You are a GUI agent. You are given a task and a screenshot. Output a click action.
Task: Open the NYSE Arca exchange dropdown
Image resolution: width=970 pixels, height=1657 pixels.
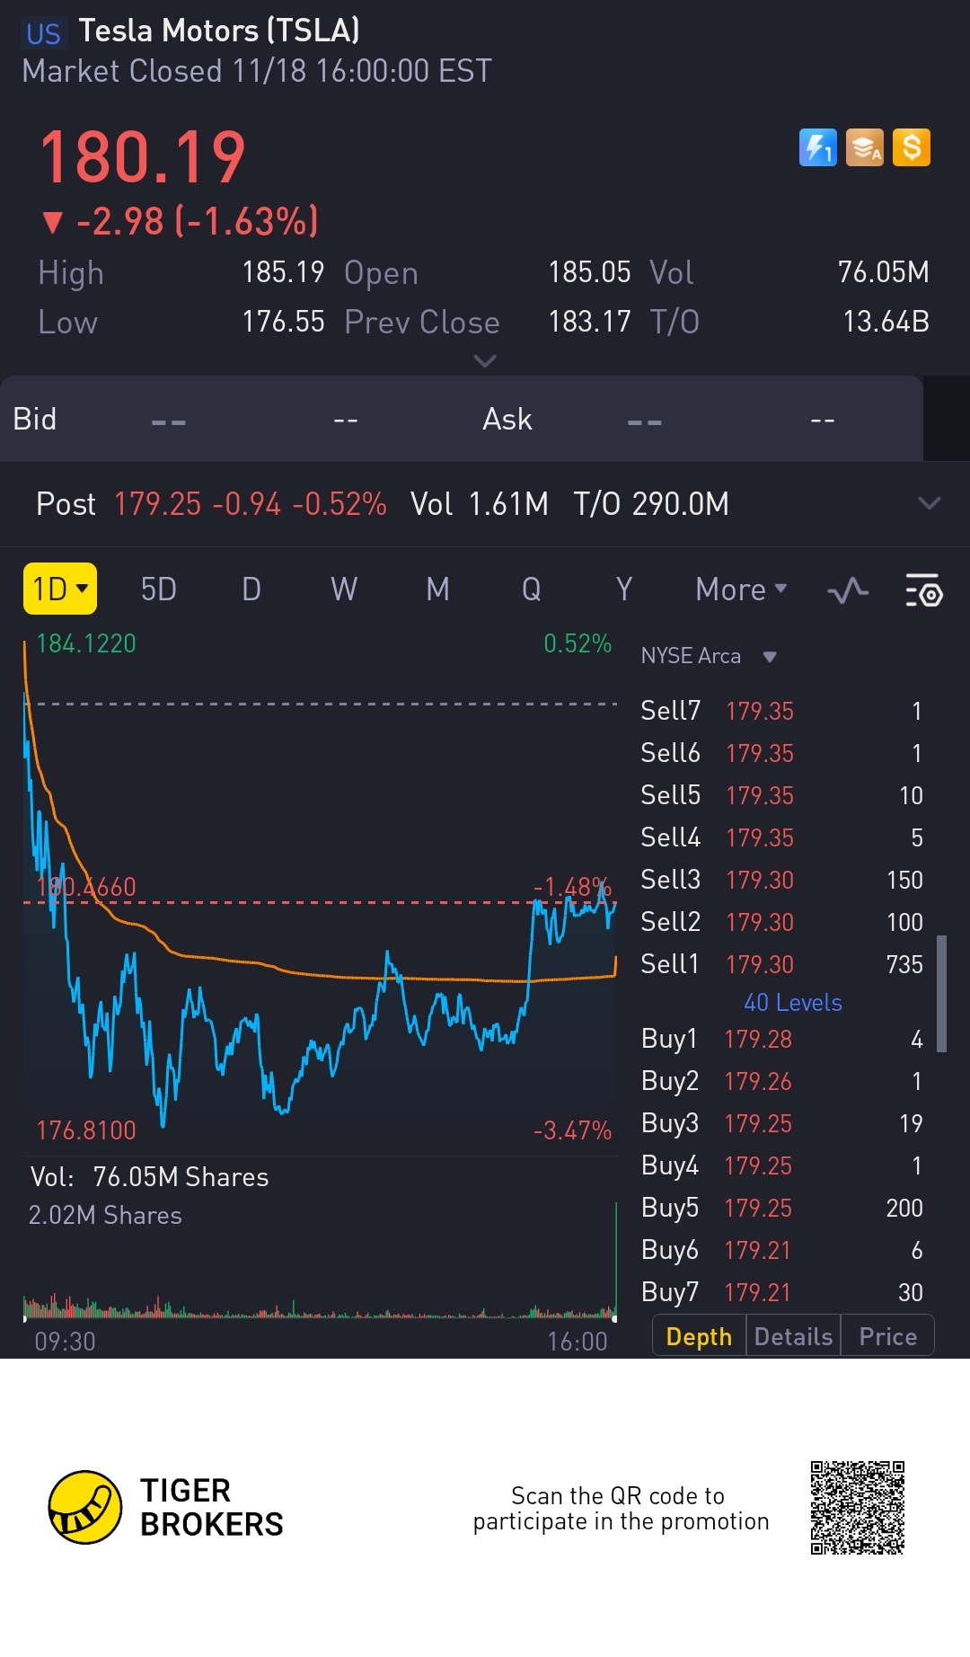pyautogui.click(x=709, y=656)
